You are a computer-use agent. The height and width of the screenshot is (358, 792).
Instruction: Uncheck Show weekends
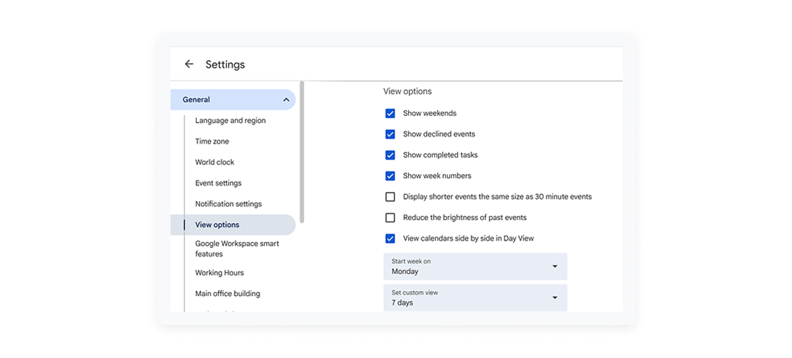pyautogui.click(x=390, y=113)
